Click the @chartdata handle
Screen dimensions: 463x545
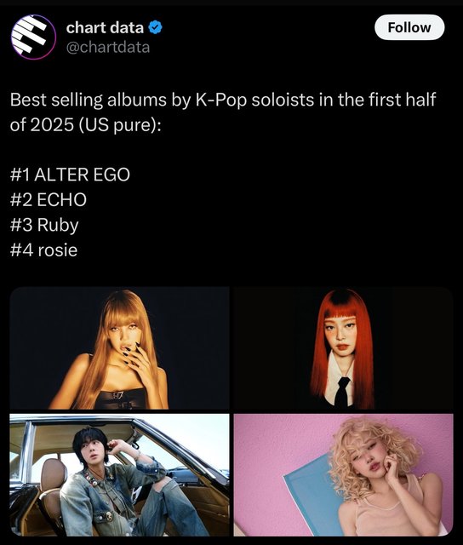pos(108,48)
